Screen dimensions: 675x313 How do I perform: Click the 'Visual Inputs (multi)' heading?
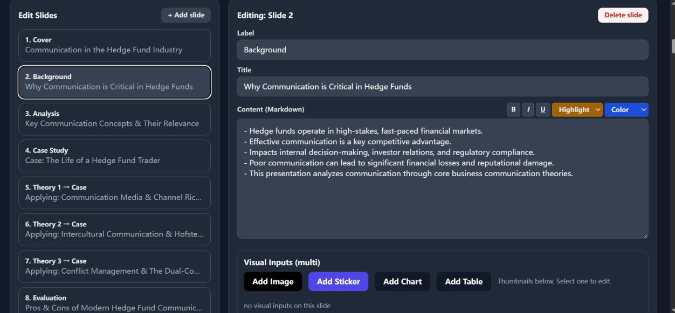pos(282,262)
